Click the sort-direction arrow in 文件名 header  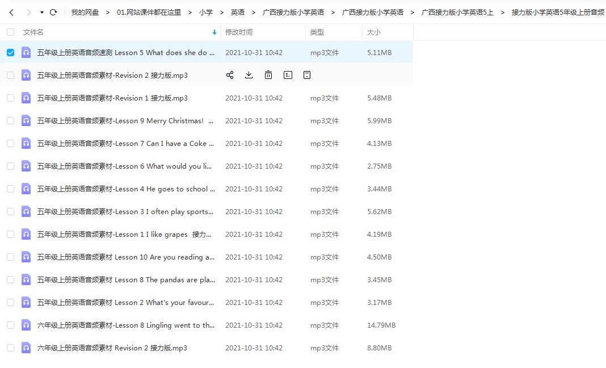pos(214,32)
